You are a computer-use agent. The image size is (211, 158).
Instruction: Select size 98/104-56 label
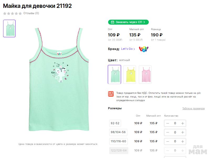pos(118,132)
